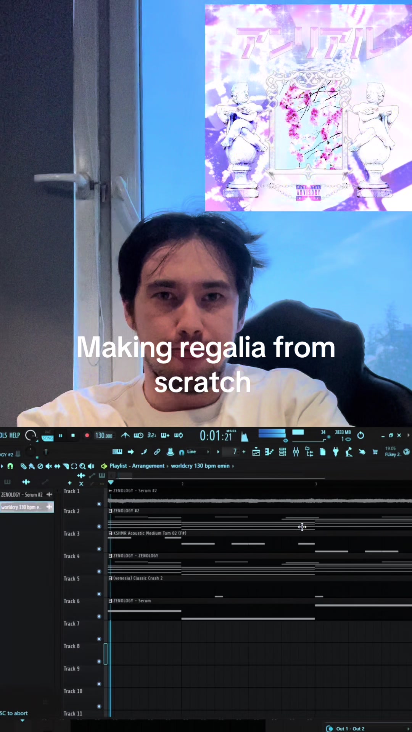Image resolution: width=412 pixels, height=732 pixels.
Task: Click worldcry 130 bpm emin breadcrumb
Action: (x=200, y=466)
